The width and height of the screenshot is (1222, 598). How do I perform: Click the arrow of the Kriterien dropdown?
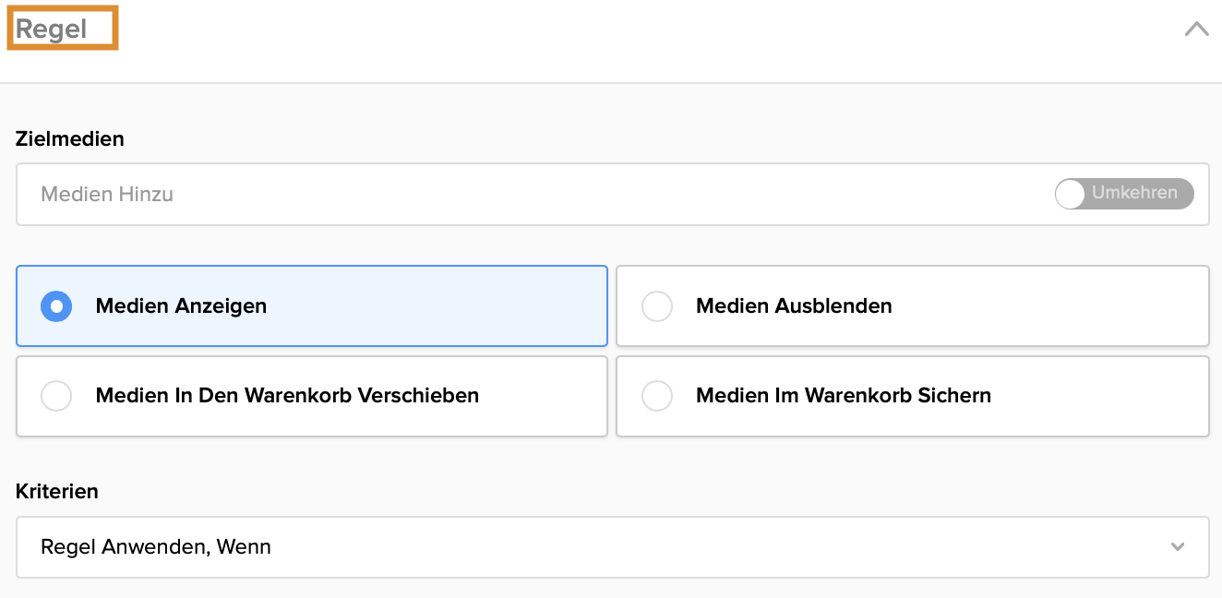tap(1178, 547)
